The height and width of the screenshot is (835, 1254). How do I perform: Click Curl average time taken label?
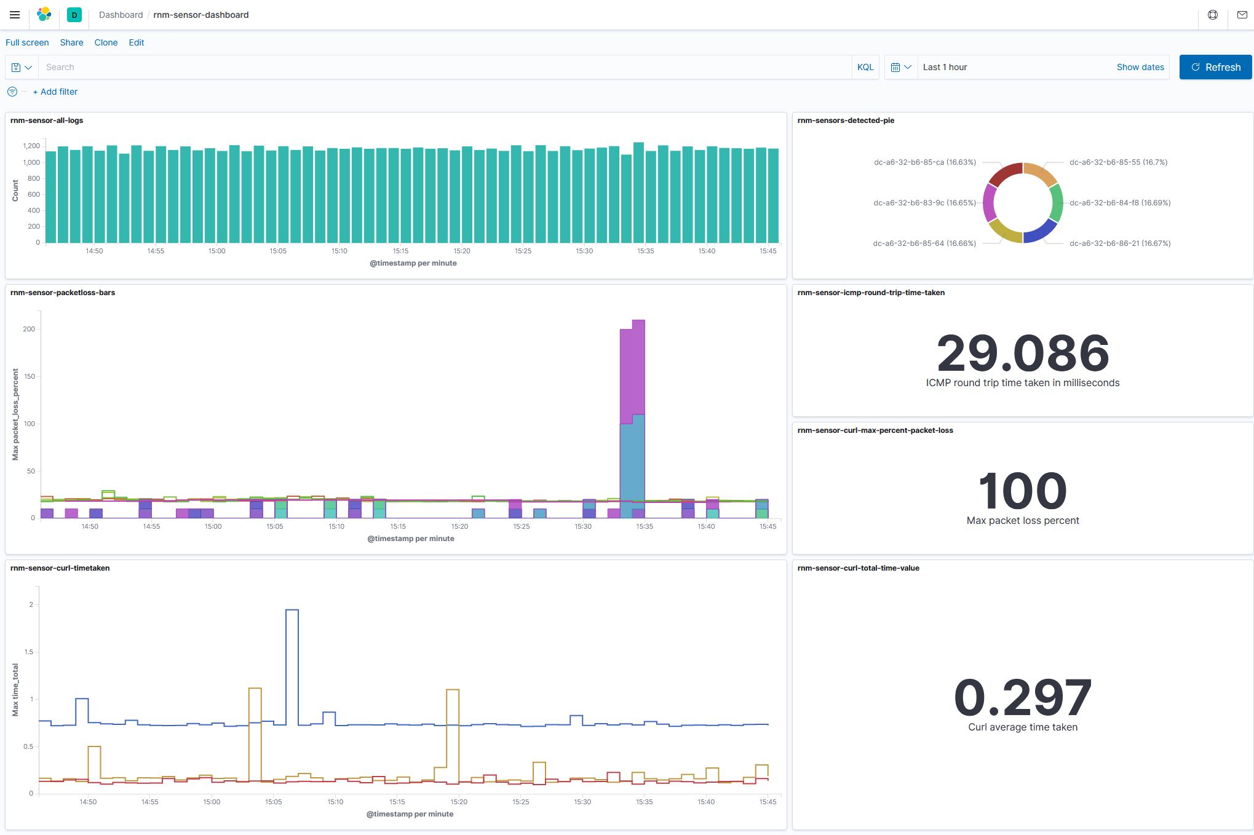coord(1023,727)
